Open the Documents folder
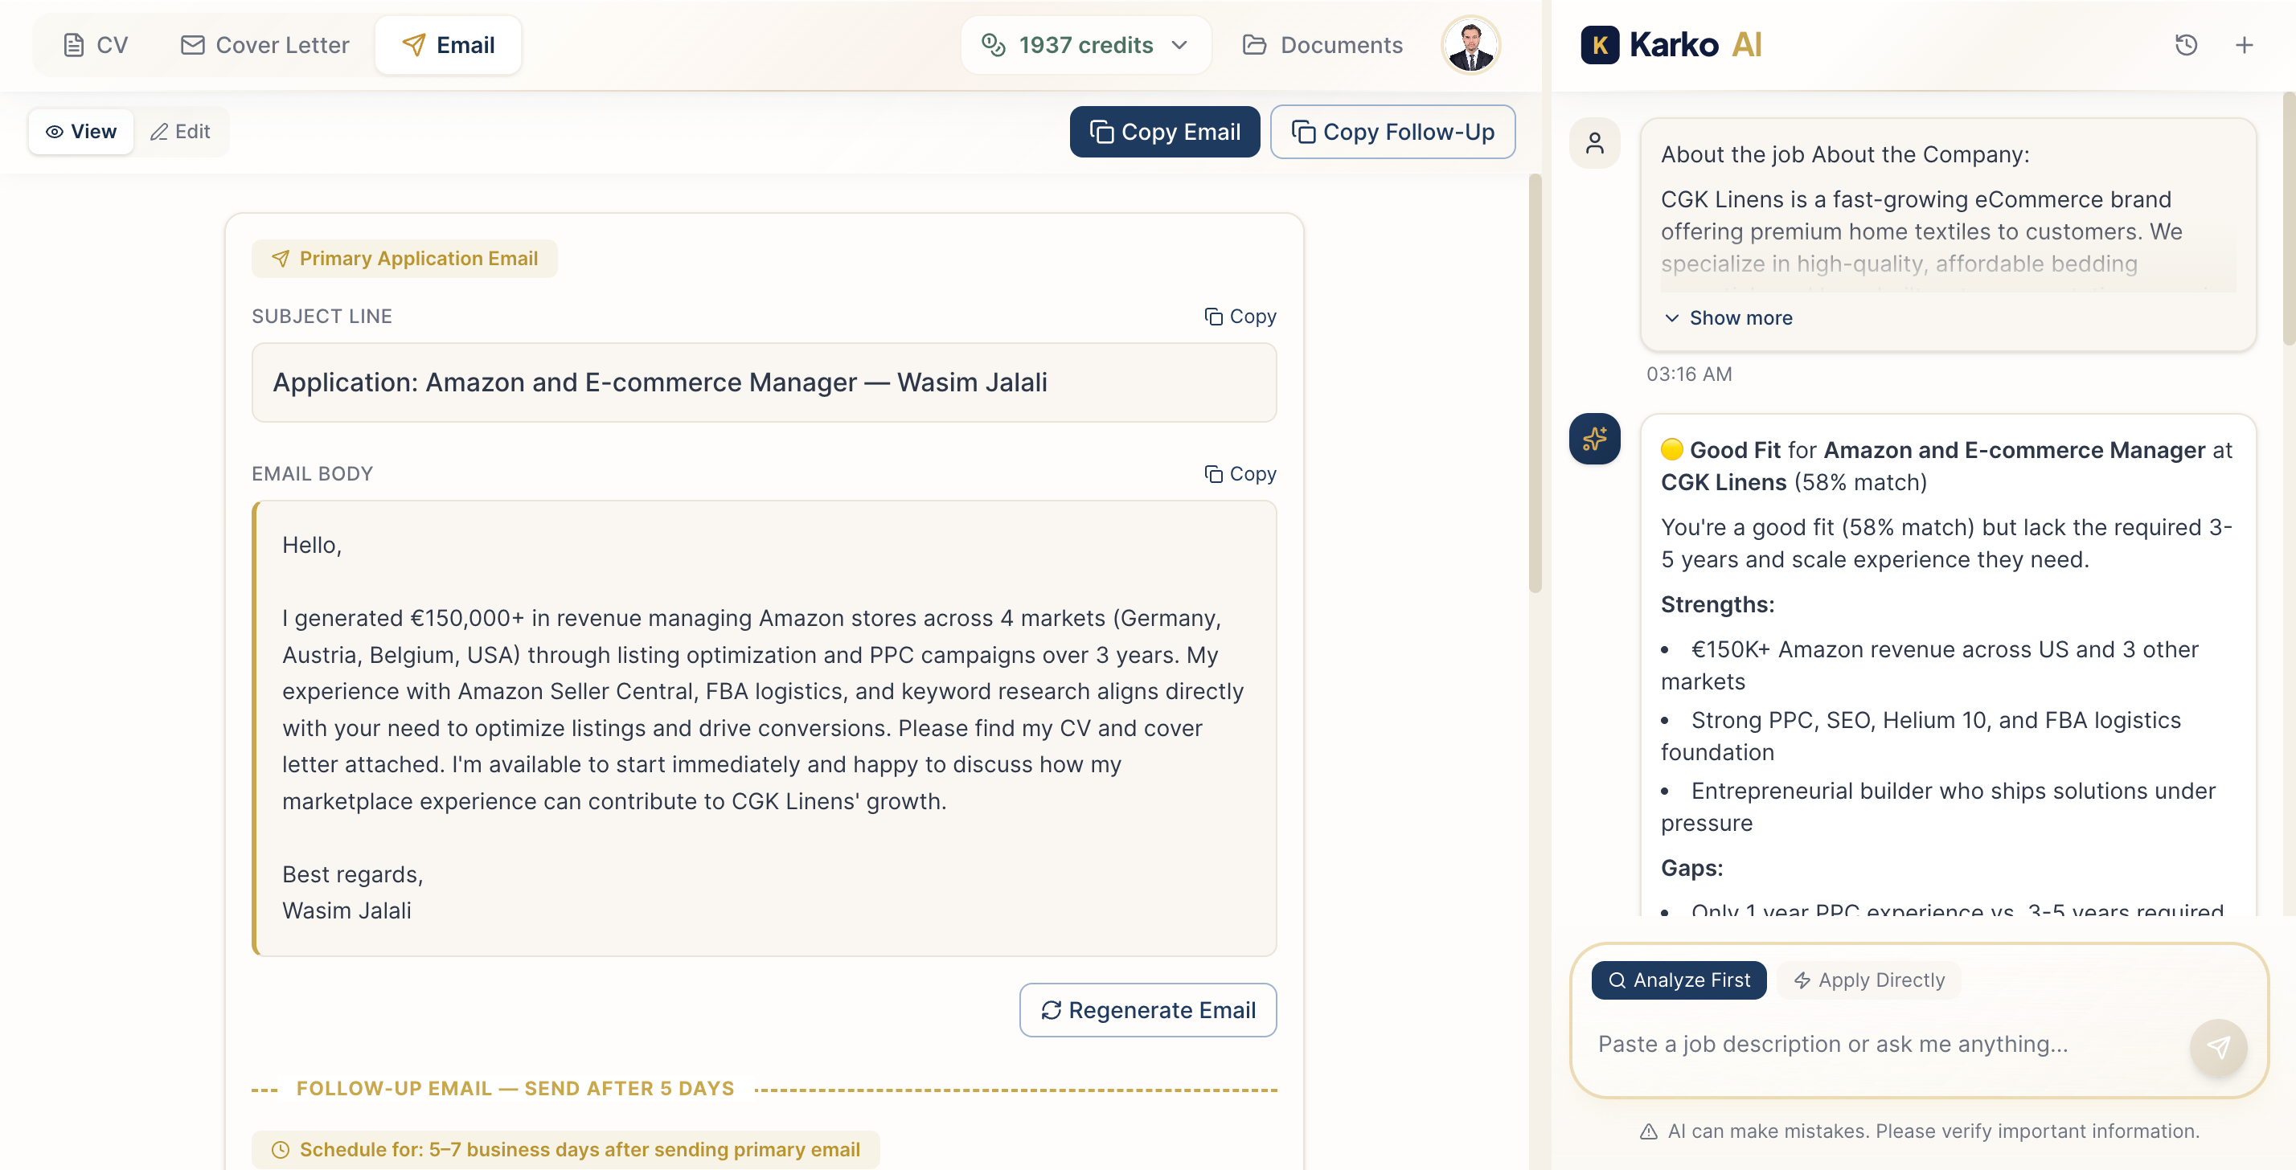Image resolution: width=2296 pixels, height=1170 pixels. [x=1322, y=44]
